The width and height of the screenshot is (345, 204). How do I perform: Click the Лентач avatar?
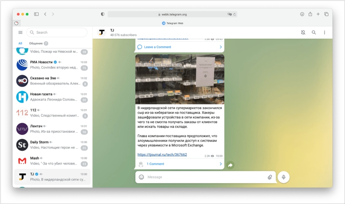tap(22, 129)
